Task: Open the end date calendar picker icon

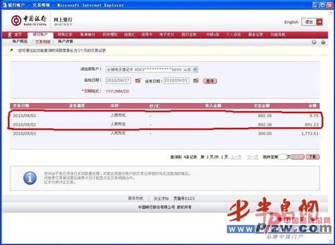Action: tap(196, 80)
